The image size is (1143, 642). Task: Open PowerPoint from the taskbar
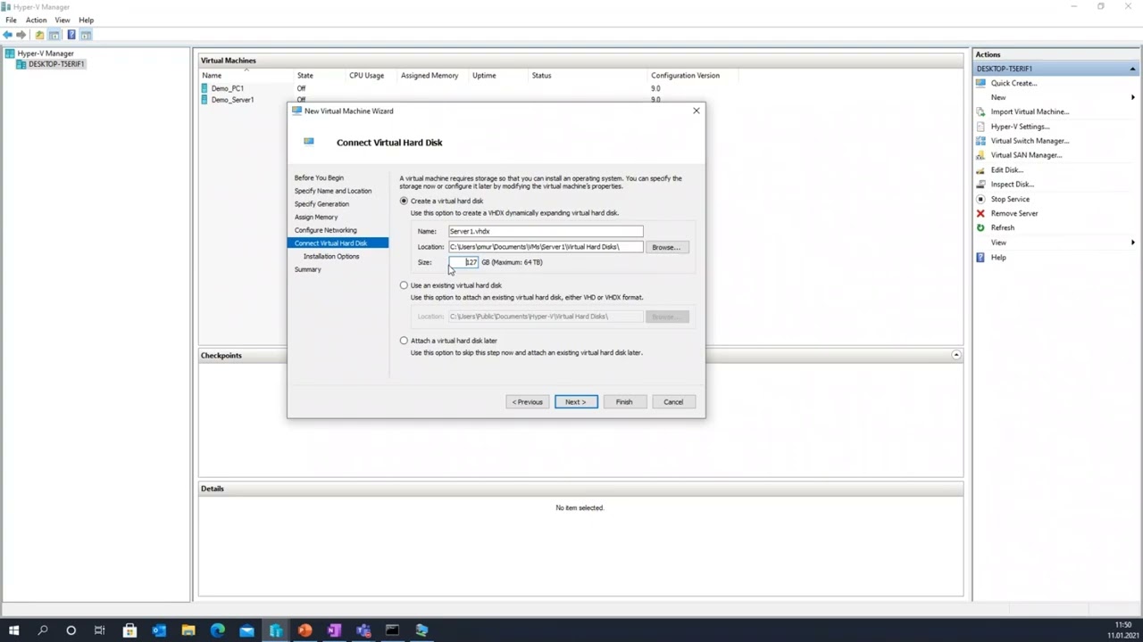(x=305, y=630)
